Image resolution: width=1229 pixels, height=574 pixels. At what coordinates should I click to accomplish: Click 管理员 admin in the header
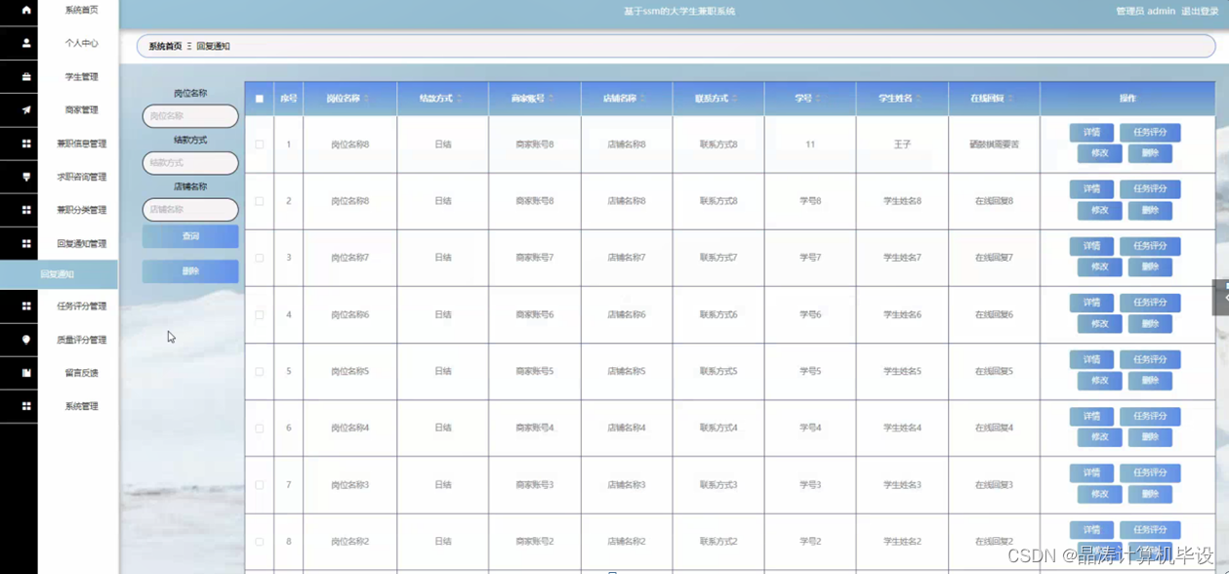pyautogui.click(x=1145, y=12)
